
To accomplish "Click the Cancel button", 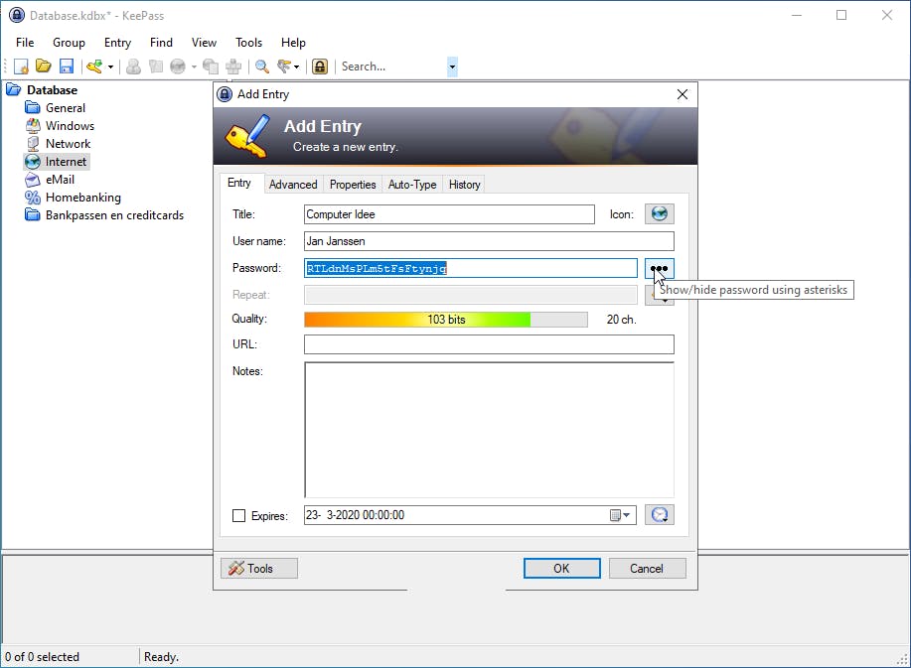I will (x=647, y=569).
